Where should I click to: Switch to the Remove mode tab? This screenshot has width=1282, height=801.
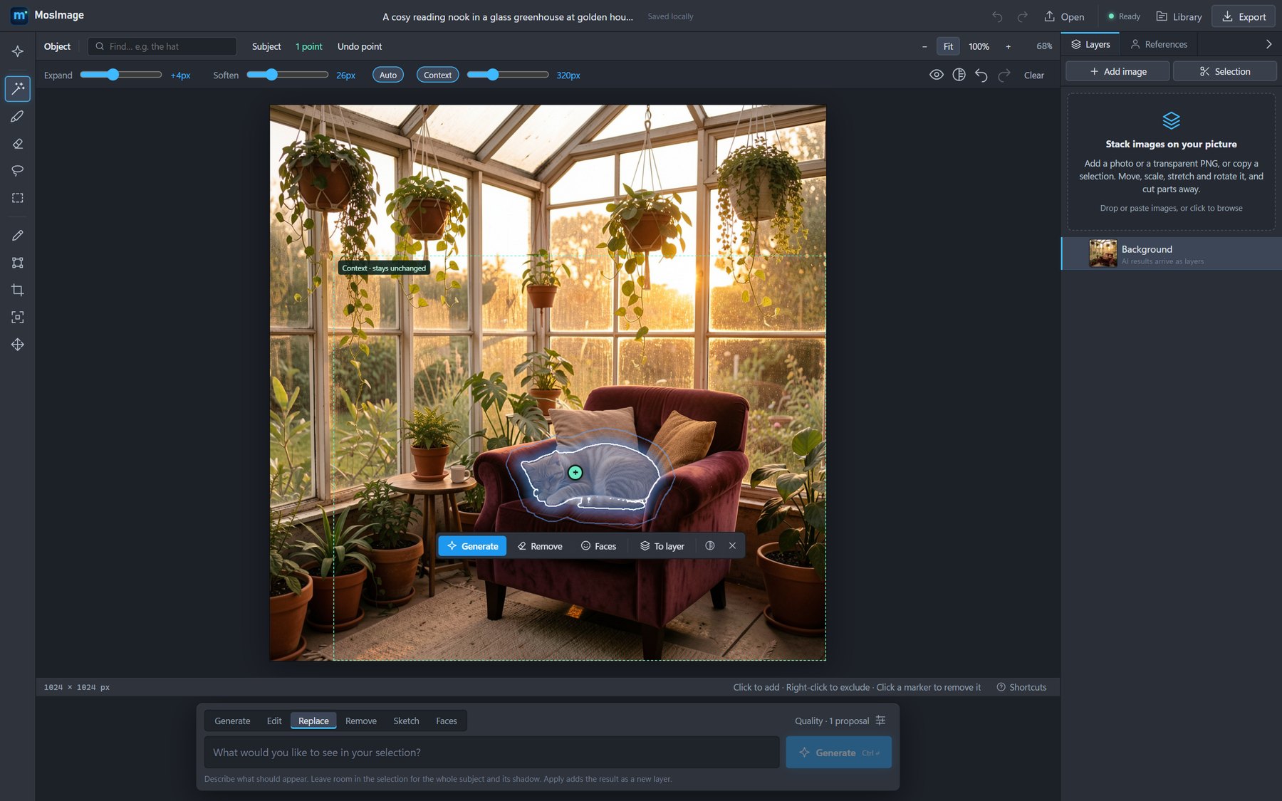361,721
